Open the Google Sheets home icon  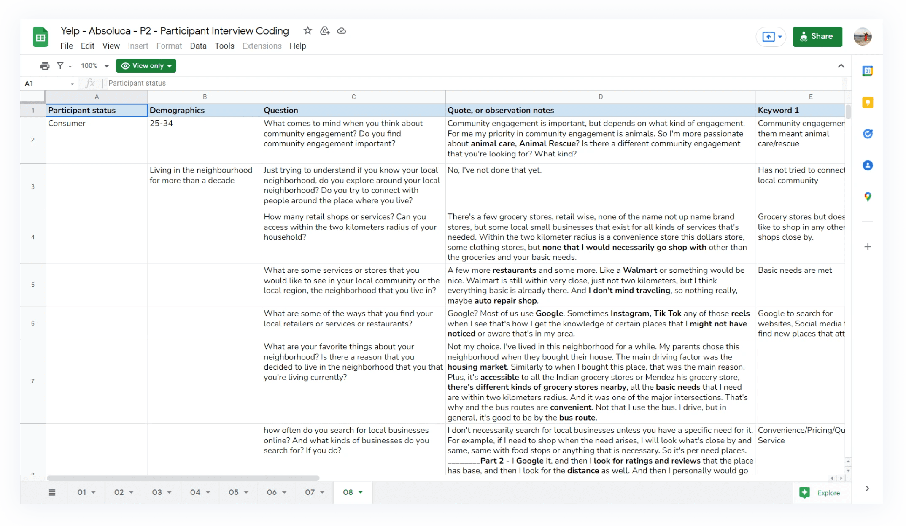click(40, 37)
